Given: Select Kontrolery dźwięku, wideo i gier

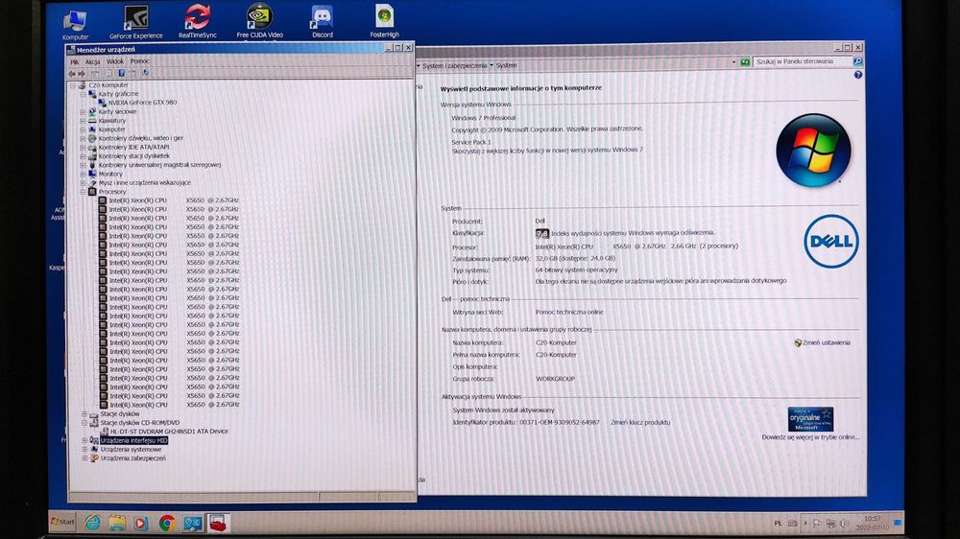Looking at the screenshot, I should 141,138.
